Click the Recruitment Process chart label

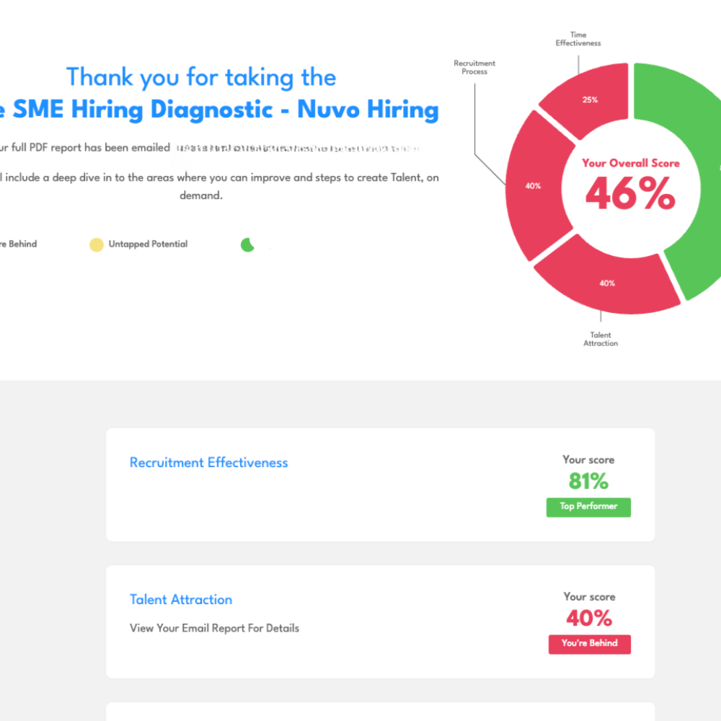tap(474, 68)
